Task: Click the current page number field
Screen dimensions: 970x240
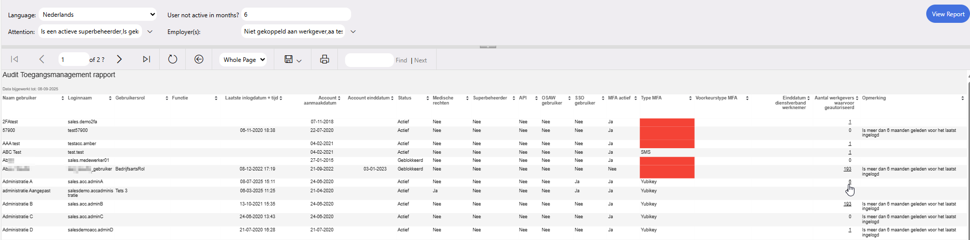Action: 73,59
